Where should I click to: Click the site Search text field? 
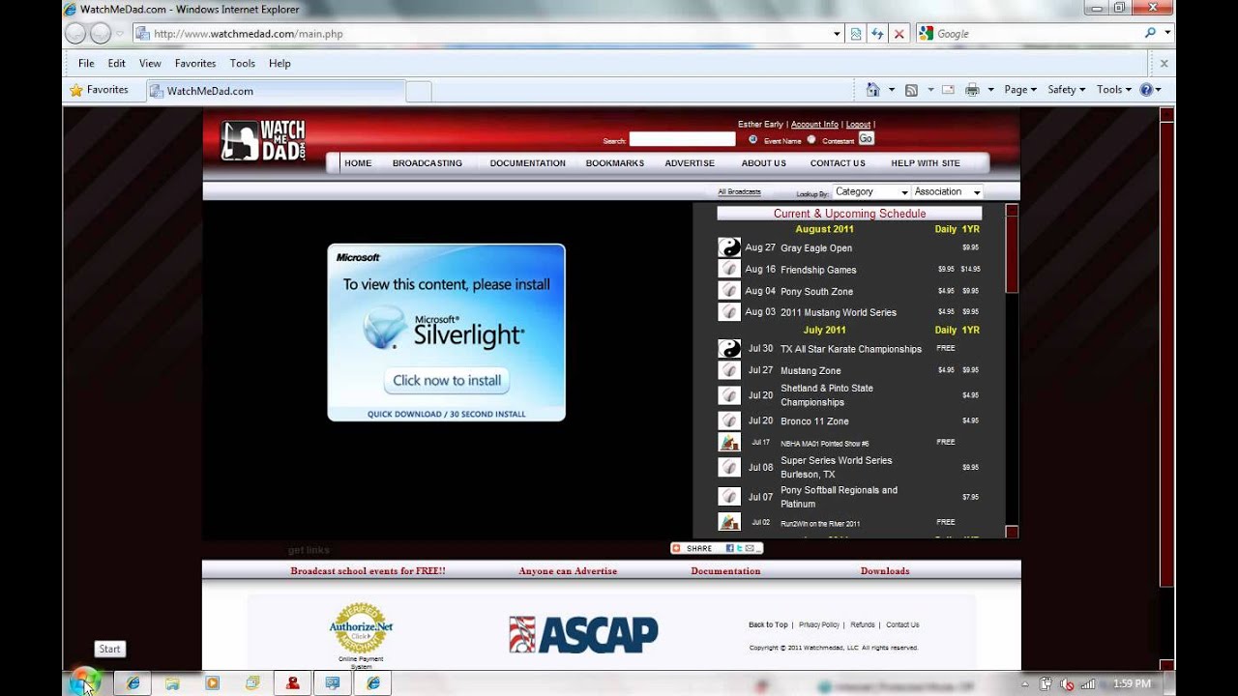[x=682, y=139]
